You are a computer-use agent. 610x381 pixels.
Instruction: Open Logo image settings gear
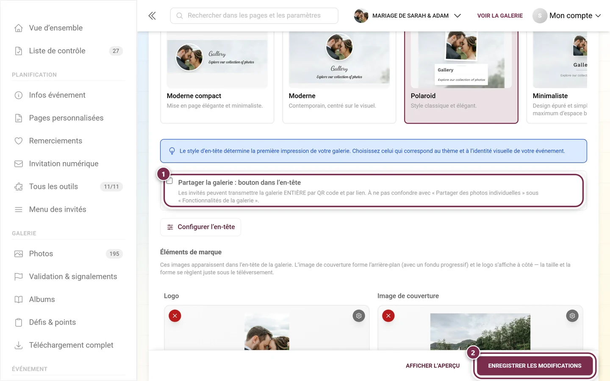[359, 316]
